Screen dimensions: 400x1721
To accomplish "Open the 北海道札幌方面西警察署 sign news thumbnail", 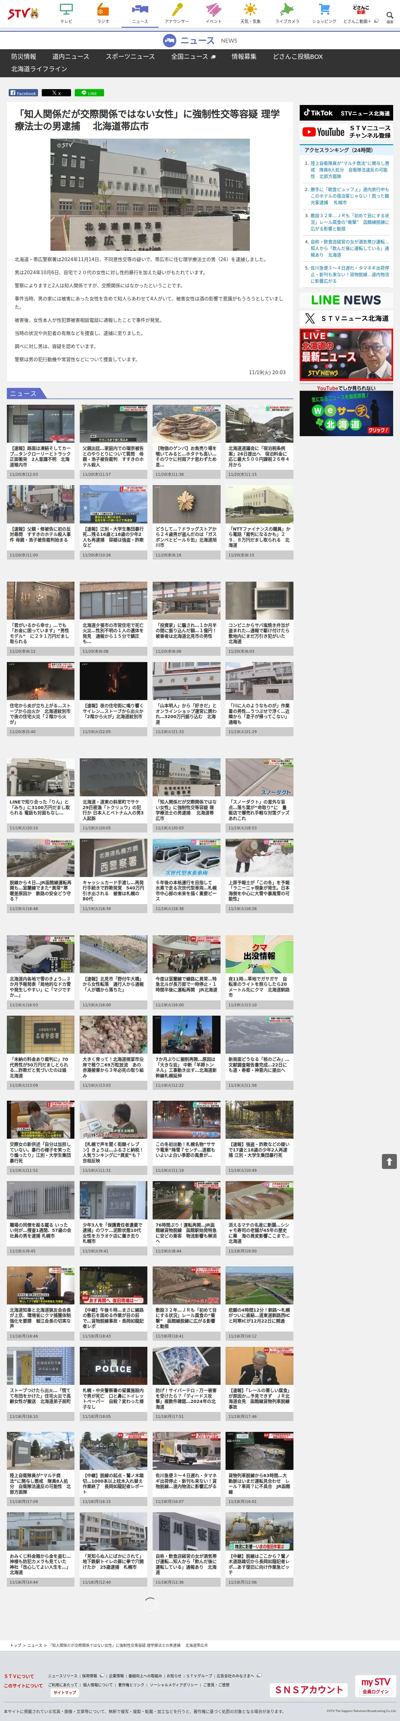I will tap(113, 857).
